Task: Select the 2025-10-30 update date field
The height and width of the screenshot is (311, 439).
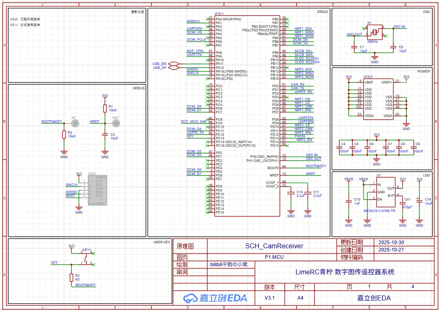Action: [390, 242]
